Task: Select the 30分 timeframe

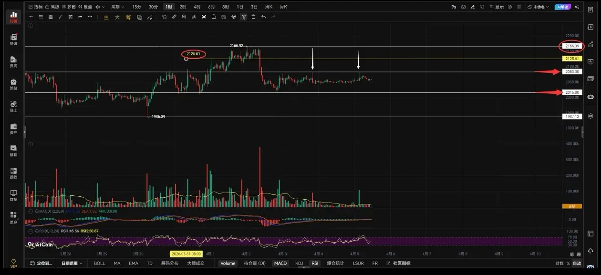Action: (x=153, y=7)
